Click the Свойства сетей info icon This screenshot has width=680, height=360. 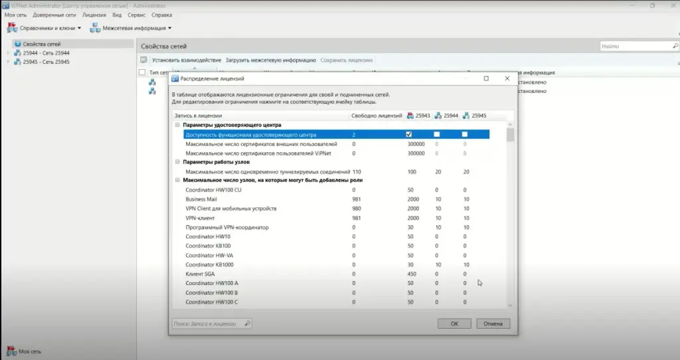pos(18,44)
